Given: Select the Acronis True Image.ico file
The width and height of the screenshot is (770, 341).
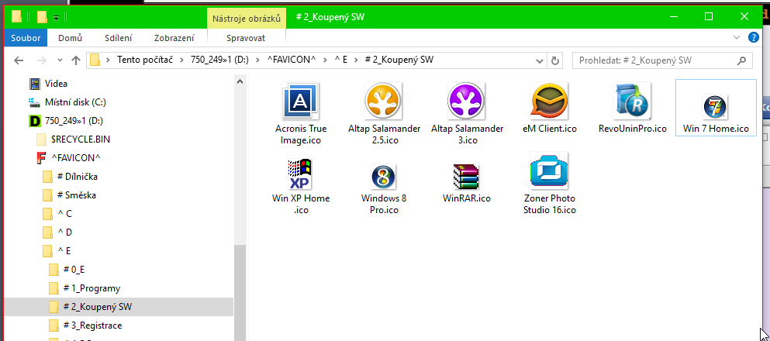Looking at the screenshot, I should click(x=301, y=102).
